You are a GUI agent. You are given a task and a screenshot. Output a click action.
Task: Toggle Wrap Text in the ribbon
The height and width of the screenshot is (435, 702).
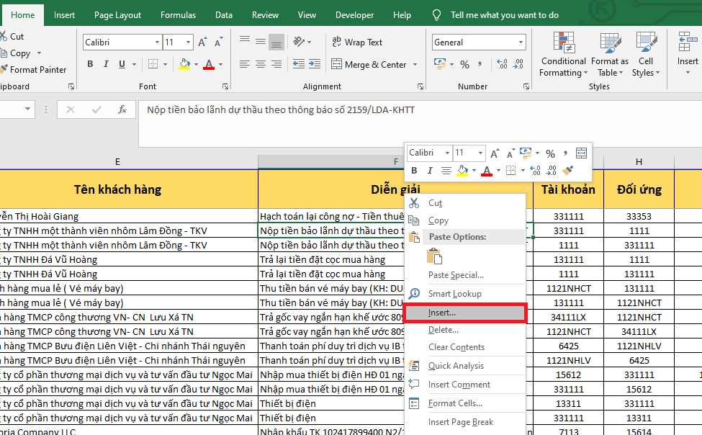pyautogui.click(x=356, y=42)
